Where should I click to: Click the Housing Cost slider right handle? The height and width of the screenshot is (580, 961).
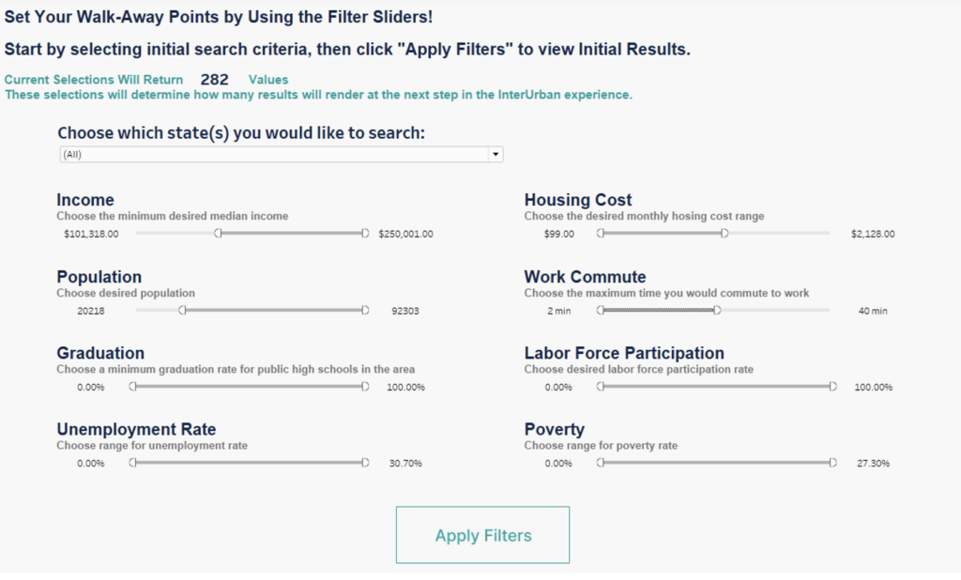pos(724,234)
